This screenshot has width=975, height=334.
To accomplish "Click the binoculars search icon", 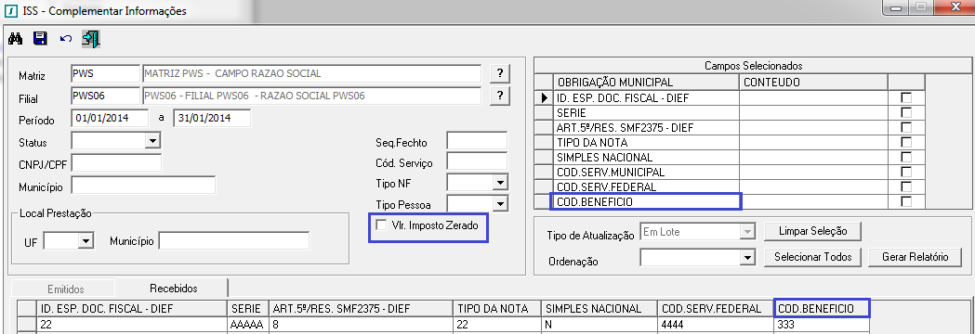I will click(15, 39).
